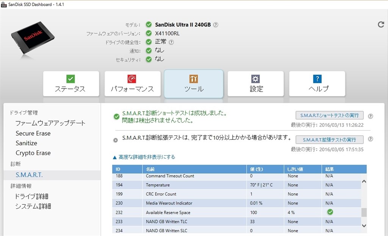Screen dimensions: 388x236
Task: Select Secure Erase in sidebar
Action: coord(33,133)
